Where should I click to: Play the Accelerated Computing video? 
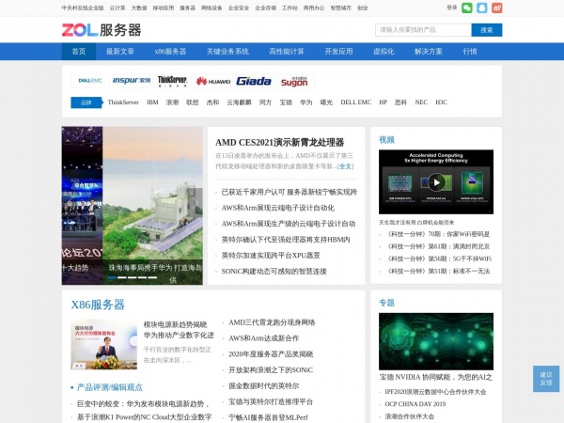[x=436, y=182]
